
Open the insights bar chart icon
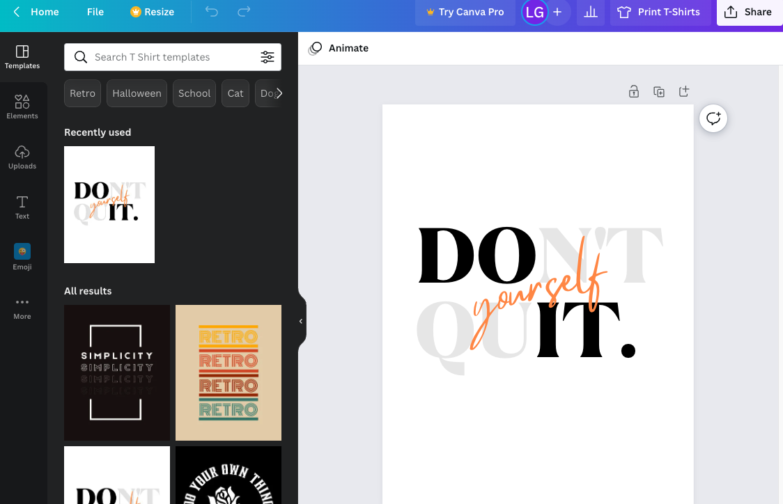pos(591,12)
